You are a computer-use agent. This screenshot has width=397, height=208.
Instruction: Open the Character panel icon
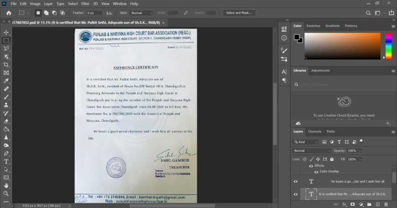click(284, 72)
